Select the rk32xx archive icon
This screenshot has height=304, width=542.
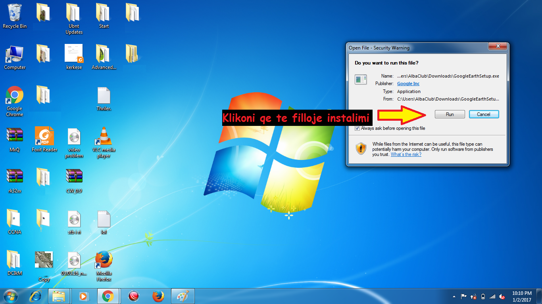pyautogui.click(x=15, y=181)
